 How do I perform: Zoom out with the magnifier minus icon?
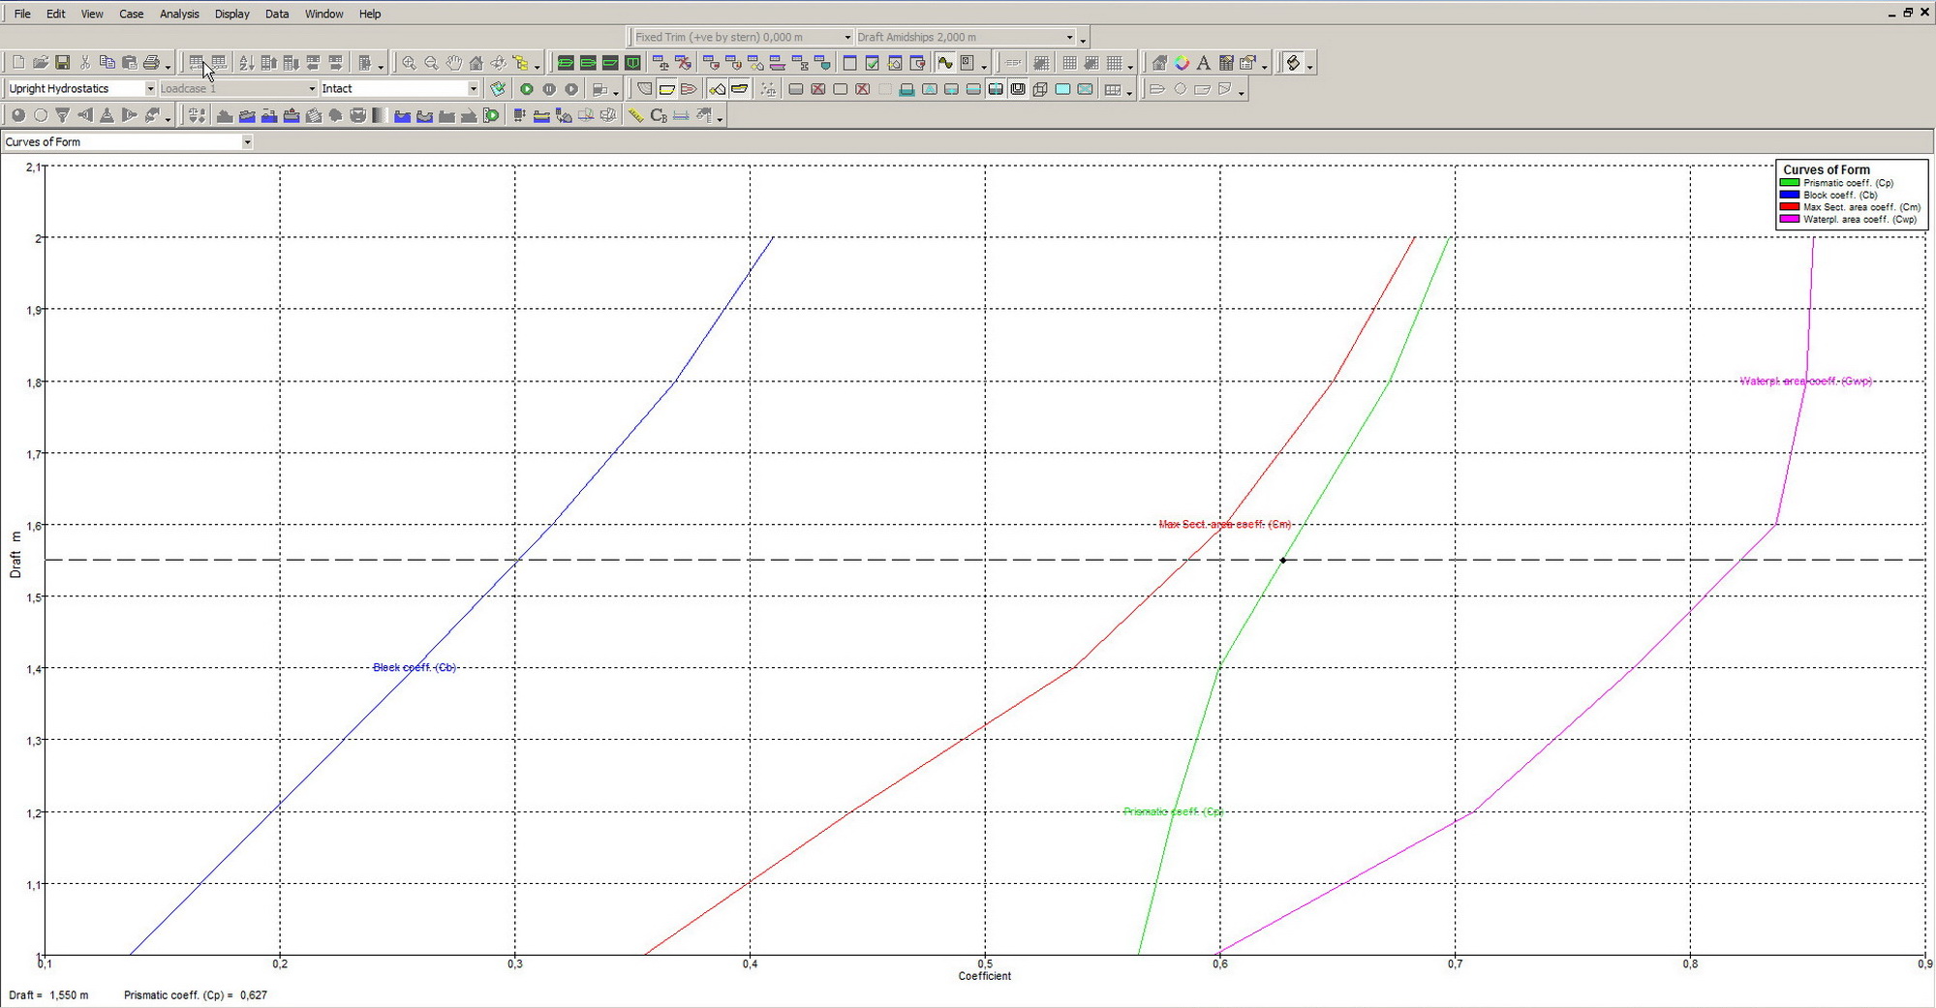coord(431,63)
